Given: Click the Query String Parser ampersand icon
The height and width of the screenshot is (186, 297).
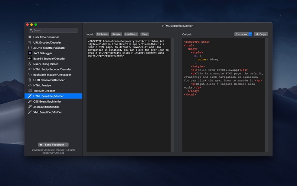Looking at the screenshot, I should tap(30, 64).
